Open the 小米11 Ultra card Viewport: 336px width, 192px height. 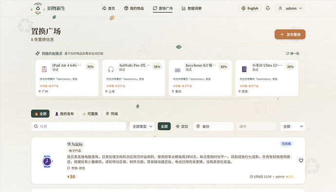[x=267, y=78]
